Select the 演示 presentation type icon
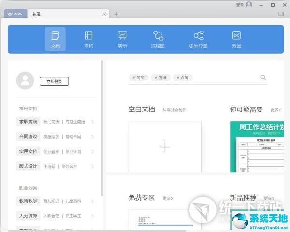This screenshot has height=232, width=290. pyautogui.click(x=122, y=39)
